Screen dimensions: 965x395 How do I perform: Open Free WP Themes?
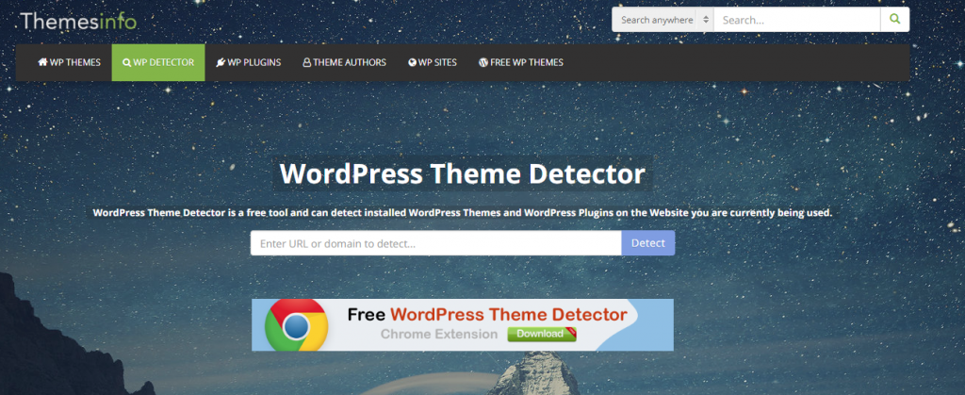pyautogui.click(x=520, y=62)
